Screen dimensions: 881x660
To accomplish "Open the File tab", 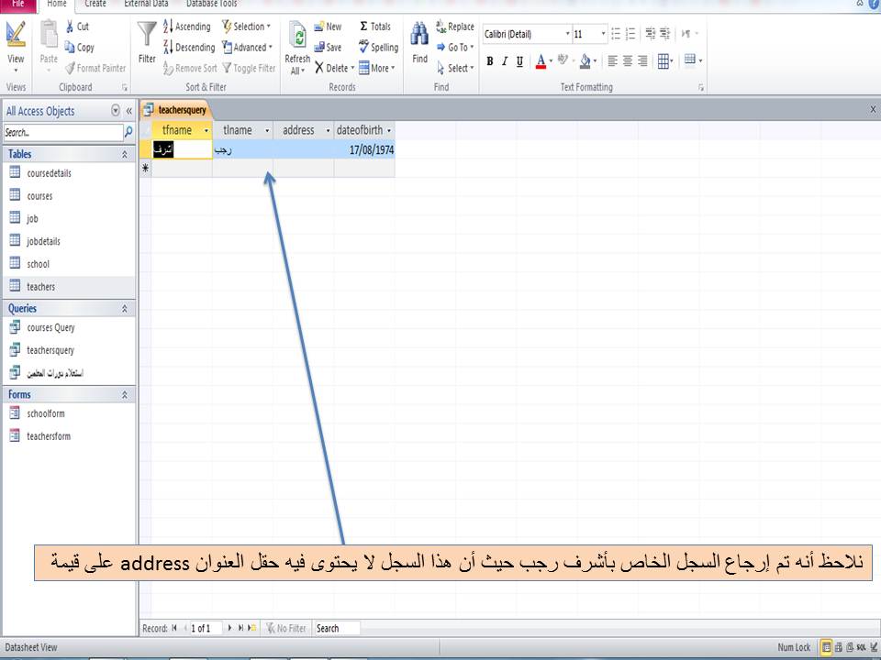I will pos(17,5).
